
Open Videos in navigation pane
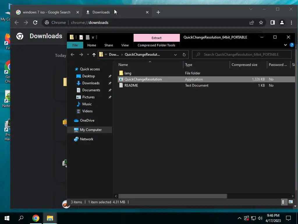(x=87, y=111)
